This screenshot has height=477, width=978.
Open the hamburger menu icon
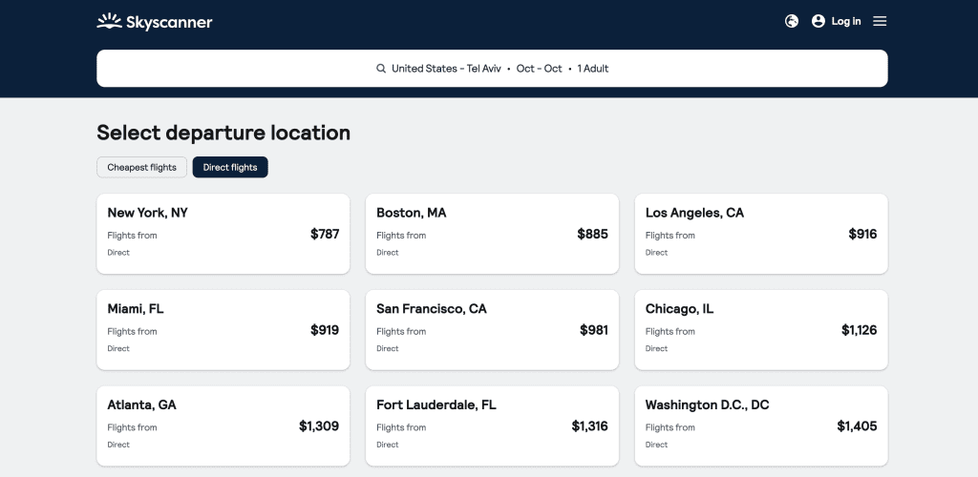pos(880,21)
